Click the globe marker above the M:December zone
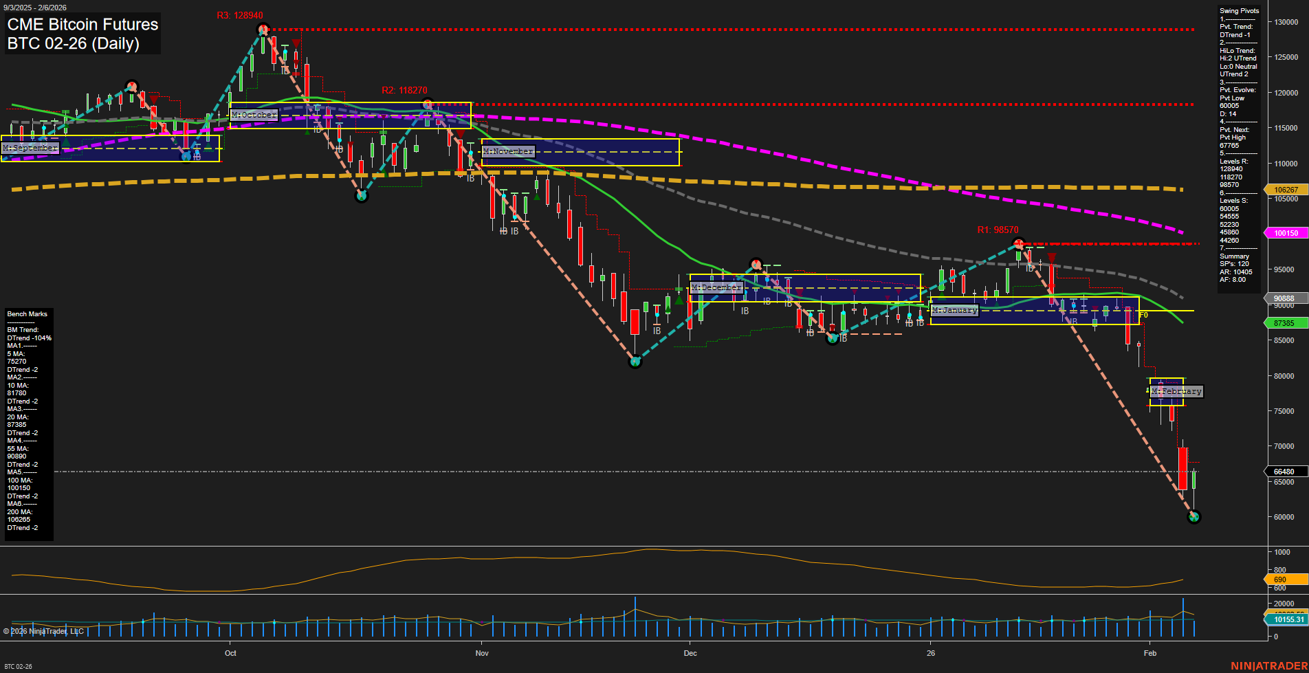1309x673 pixels. 756,263
